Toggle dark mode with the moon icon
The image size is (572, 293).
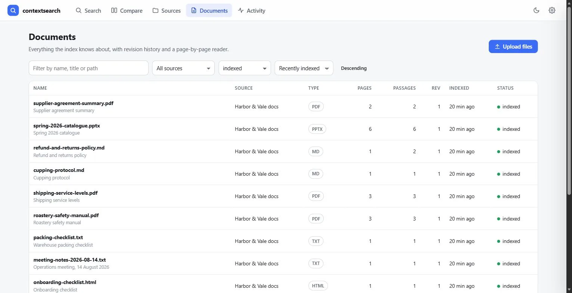[536, 10]
